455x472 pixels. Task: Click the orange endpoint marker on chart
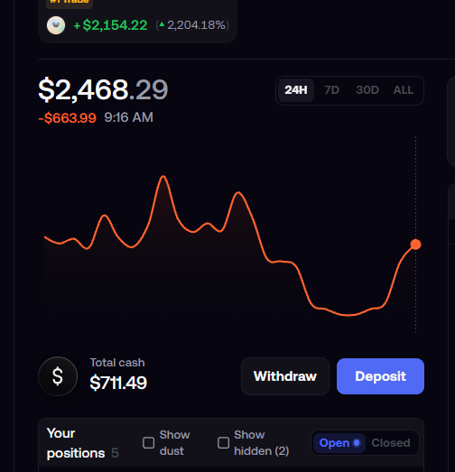[x=415, y=245]
